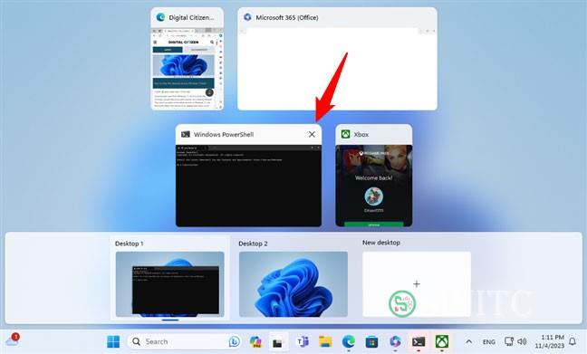Click the Windows PowerShell title icon

pyautogui.click(x=186, y=134)
